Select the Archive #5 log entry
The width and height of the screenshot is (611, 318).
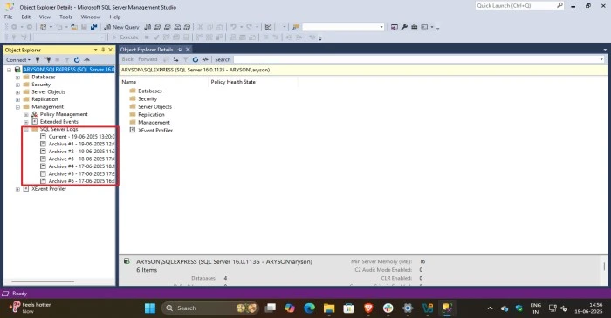tap(81, 173)
